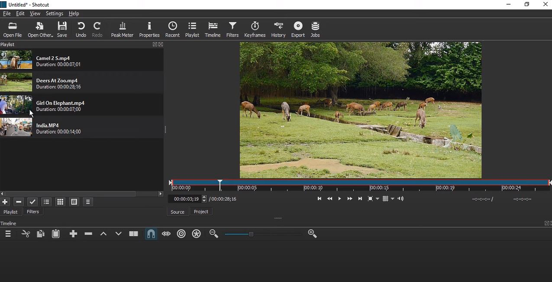Click the timeline Cut scissors icon
Viewport: 552px width, 282px height.
(26, 234)
